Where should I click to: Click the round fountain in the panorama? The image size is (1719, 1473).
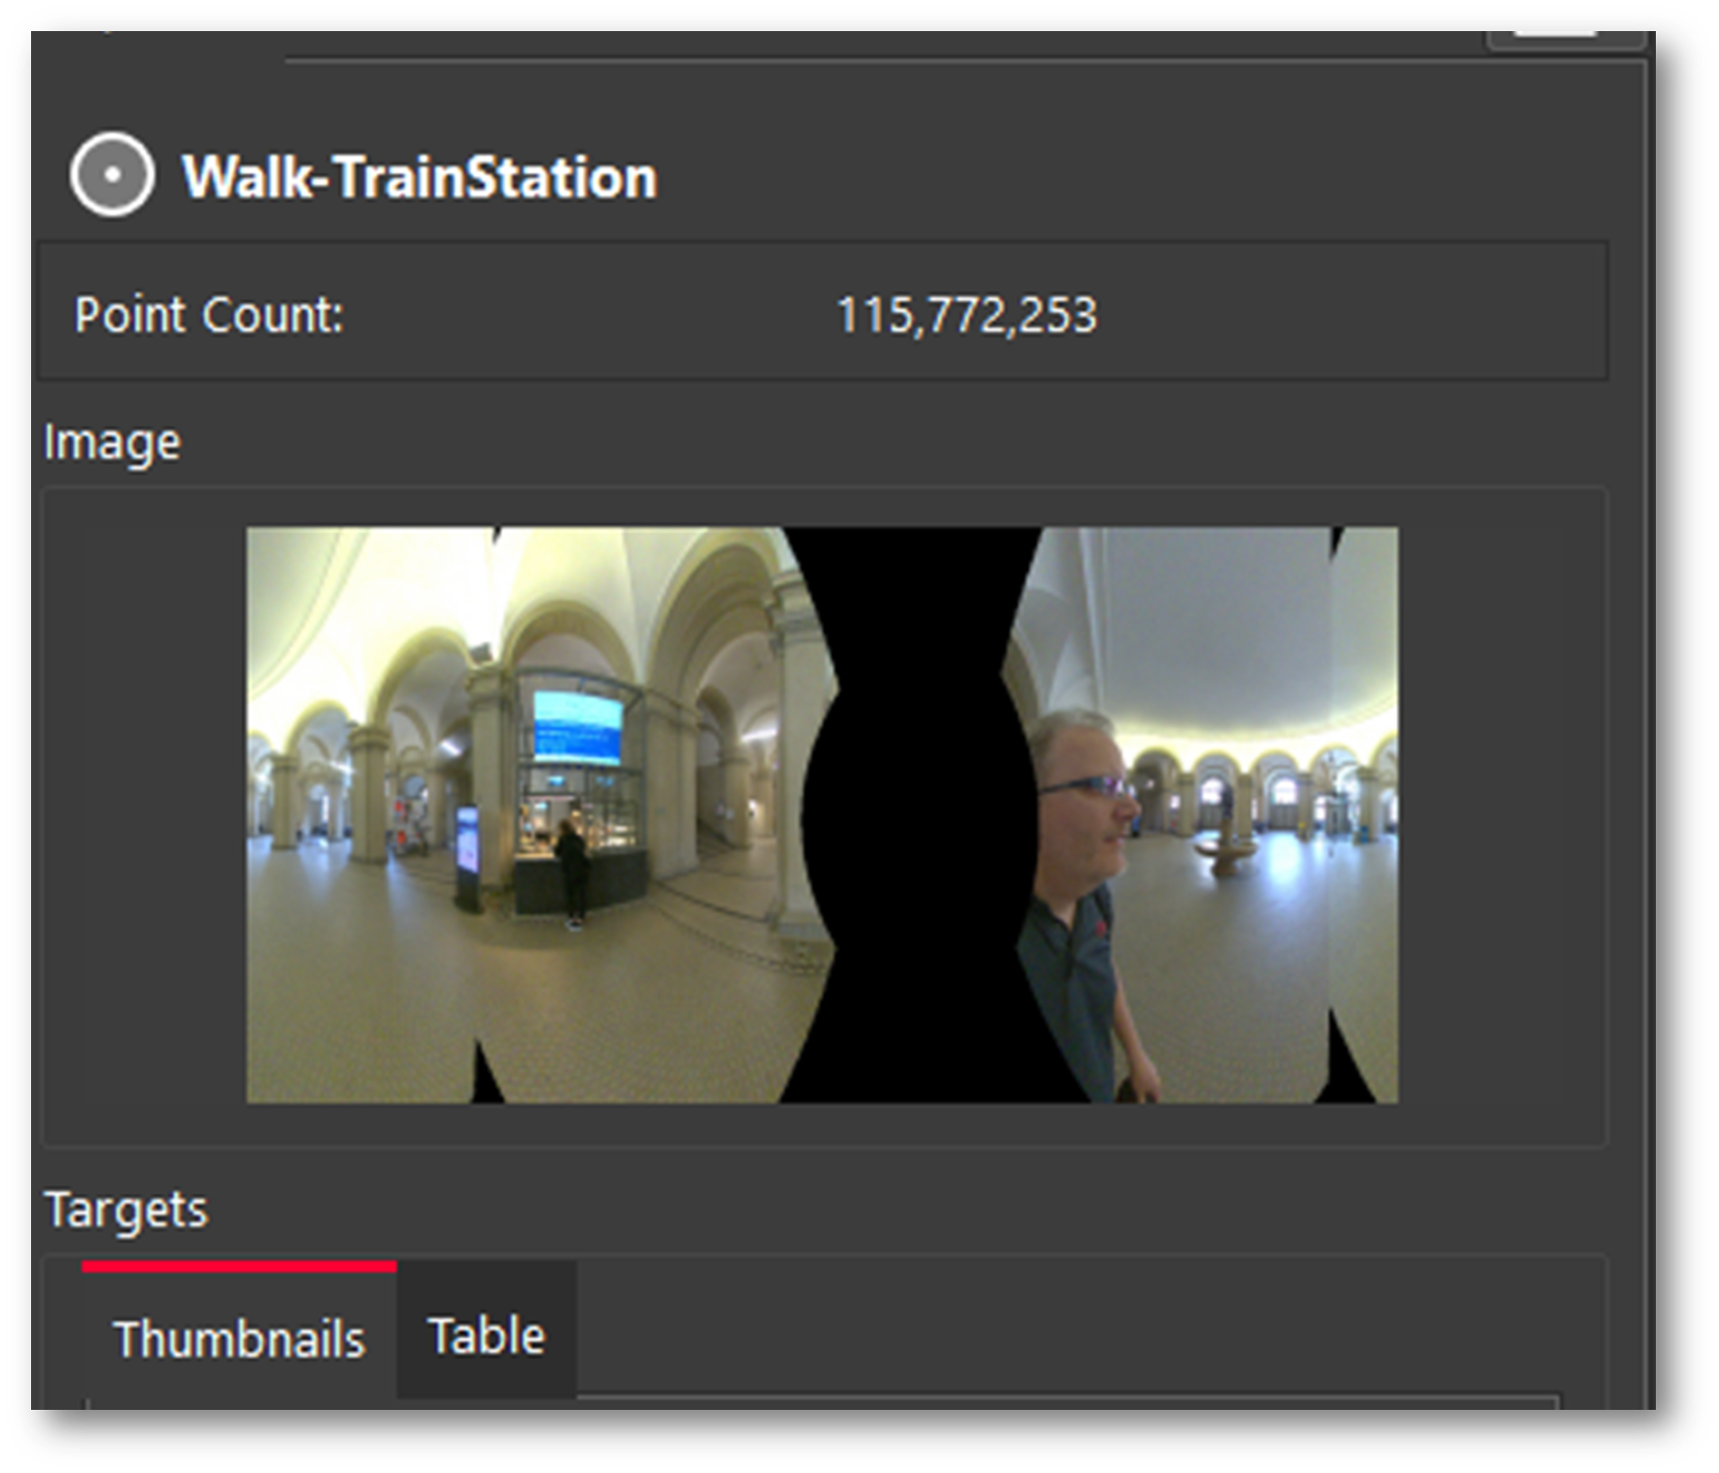1226,854
